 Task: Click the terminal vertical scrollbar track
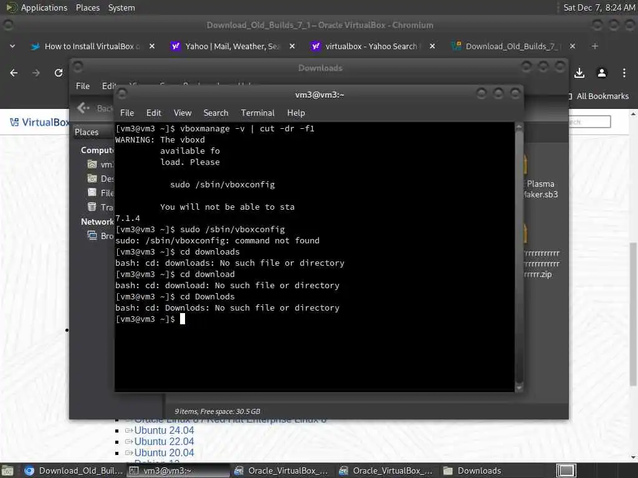tap(519, 257)
